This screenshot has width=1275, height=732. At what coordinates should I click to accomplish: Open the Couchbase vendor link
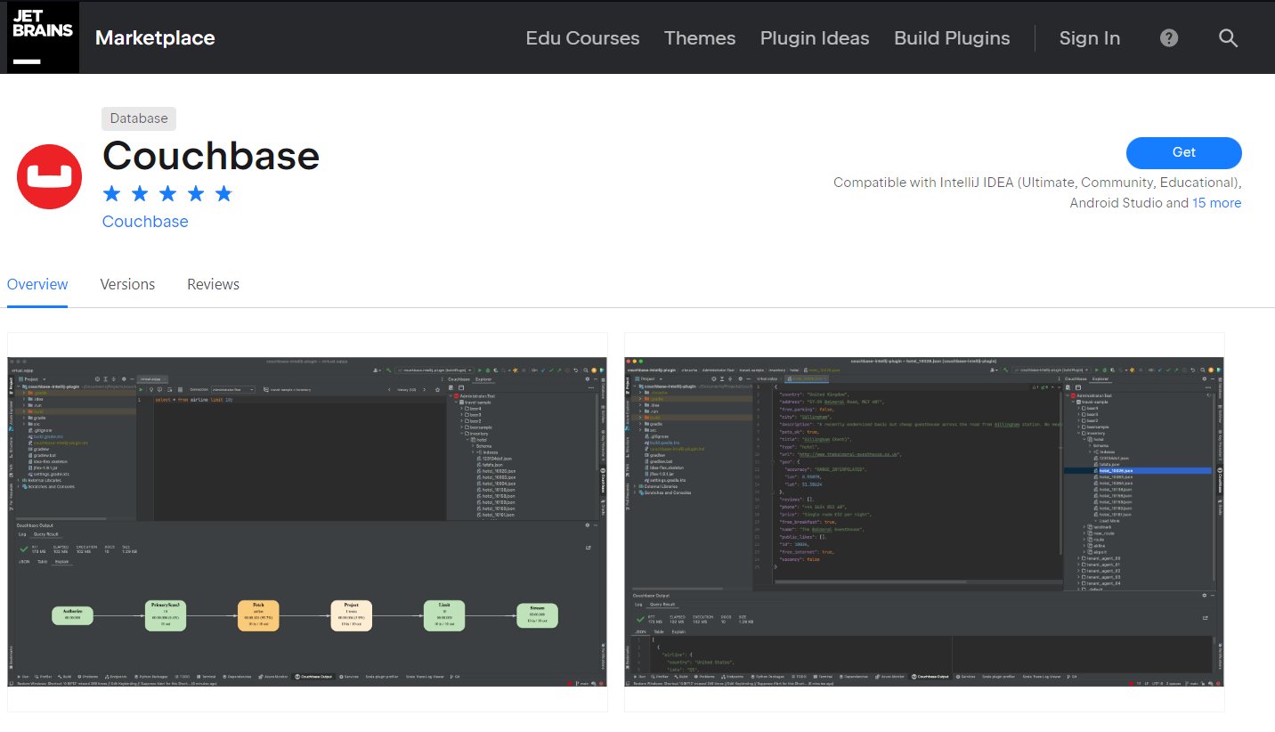(x=145, y=222)
